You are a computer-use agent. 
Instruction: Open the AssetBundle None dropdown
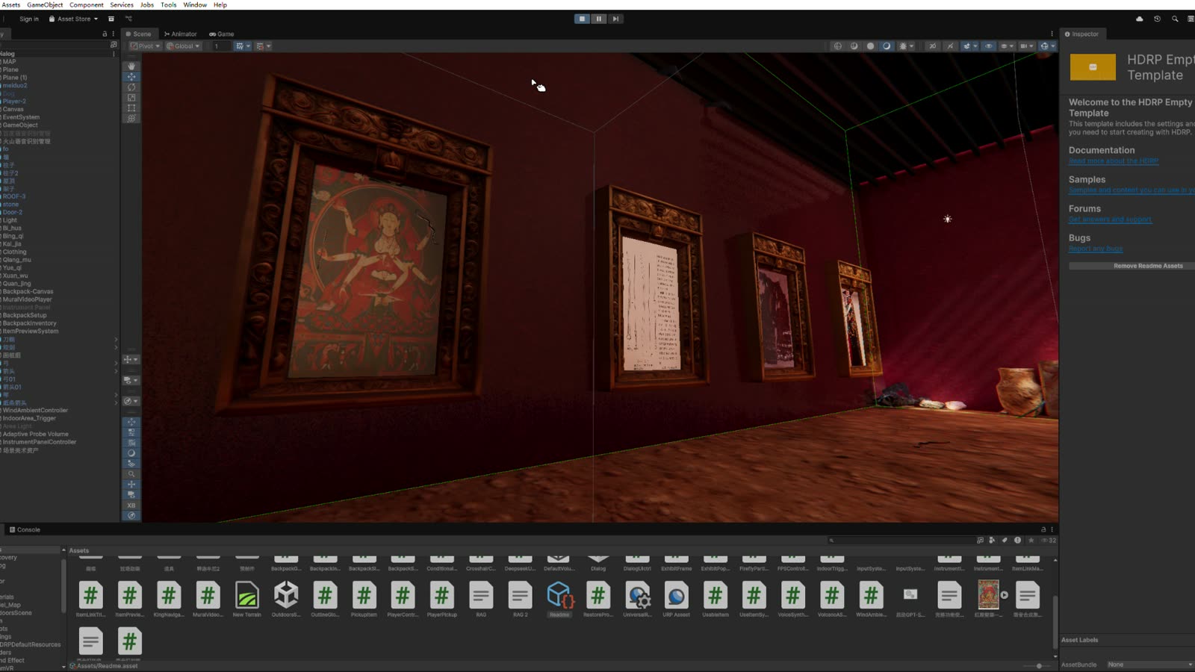tap(1149, 665)
